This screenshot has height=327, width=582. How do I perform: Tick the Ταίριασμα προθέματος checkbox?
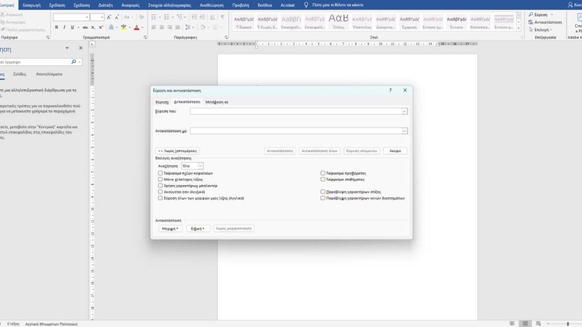click(323, 173)
